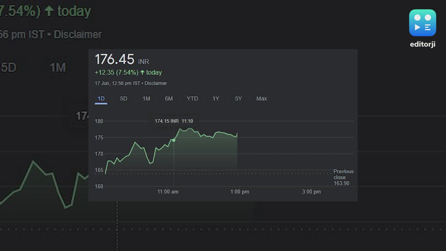Select the 1Y time range

pyautogui.click(x=216, y=99)
